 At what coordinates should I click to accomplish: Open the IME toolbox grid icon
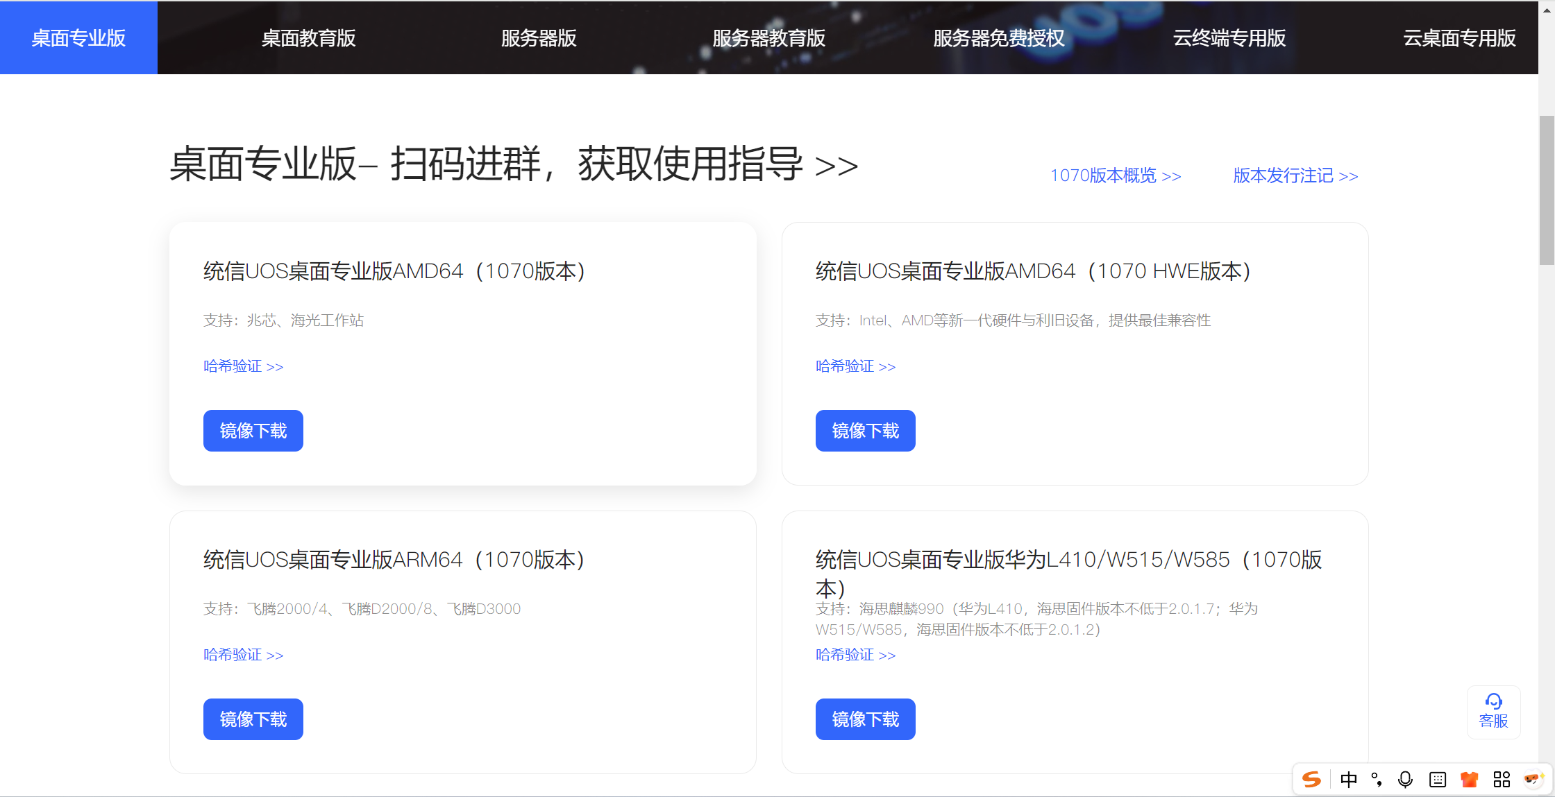tap(1502, 780)
